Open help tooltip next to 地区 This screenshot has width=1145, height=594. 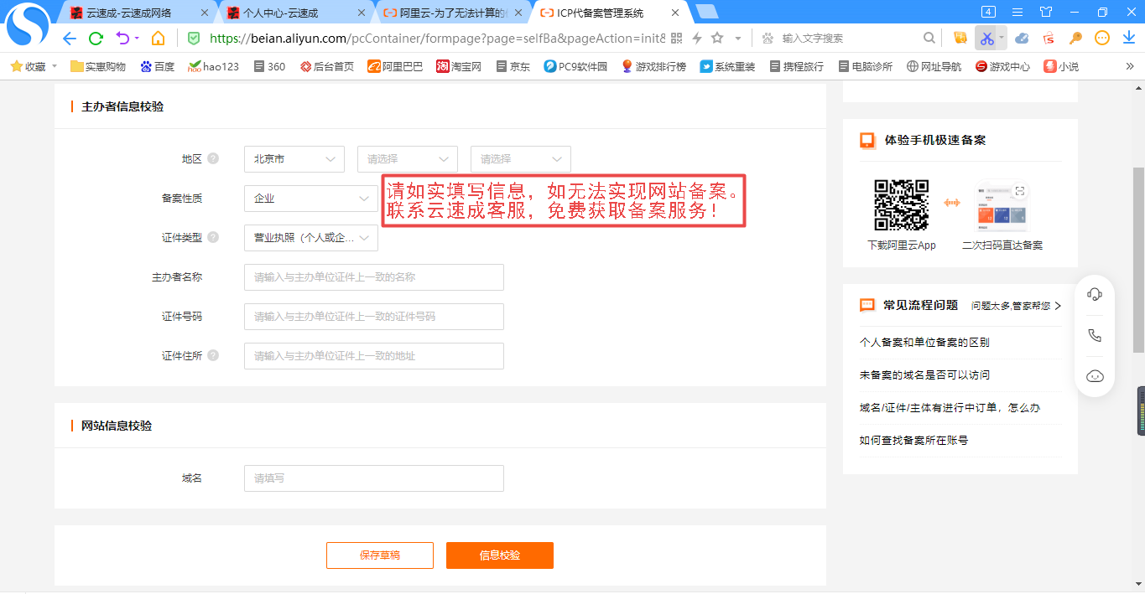213,158
